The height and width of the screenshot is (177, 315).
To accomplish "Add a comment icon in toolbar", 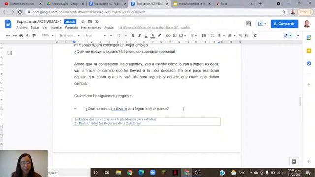I will pos(175,36).
